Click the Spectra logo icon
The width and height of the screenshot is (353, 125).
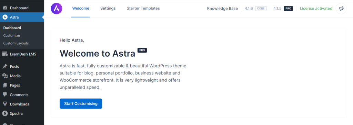5,114
